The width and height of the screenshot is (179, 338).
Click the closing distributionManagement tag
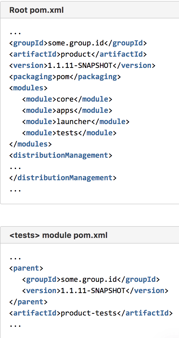pyautogui.click(x=63, y=178)
